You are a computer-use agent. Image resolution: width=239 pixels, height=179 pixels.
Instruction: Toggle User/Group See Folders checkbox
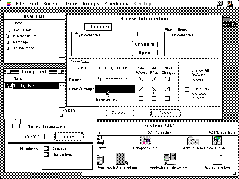[x=141, y=89]
